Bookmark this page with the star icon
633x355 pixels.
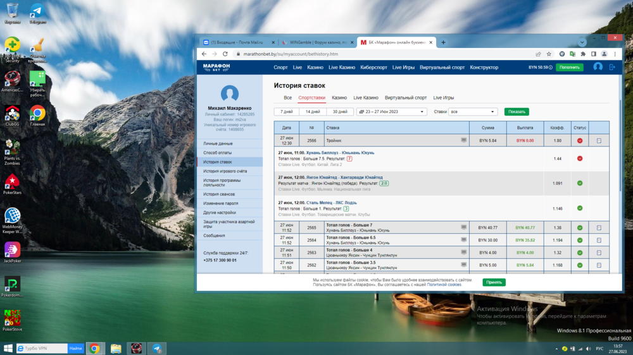click(x=549, y=54)
